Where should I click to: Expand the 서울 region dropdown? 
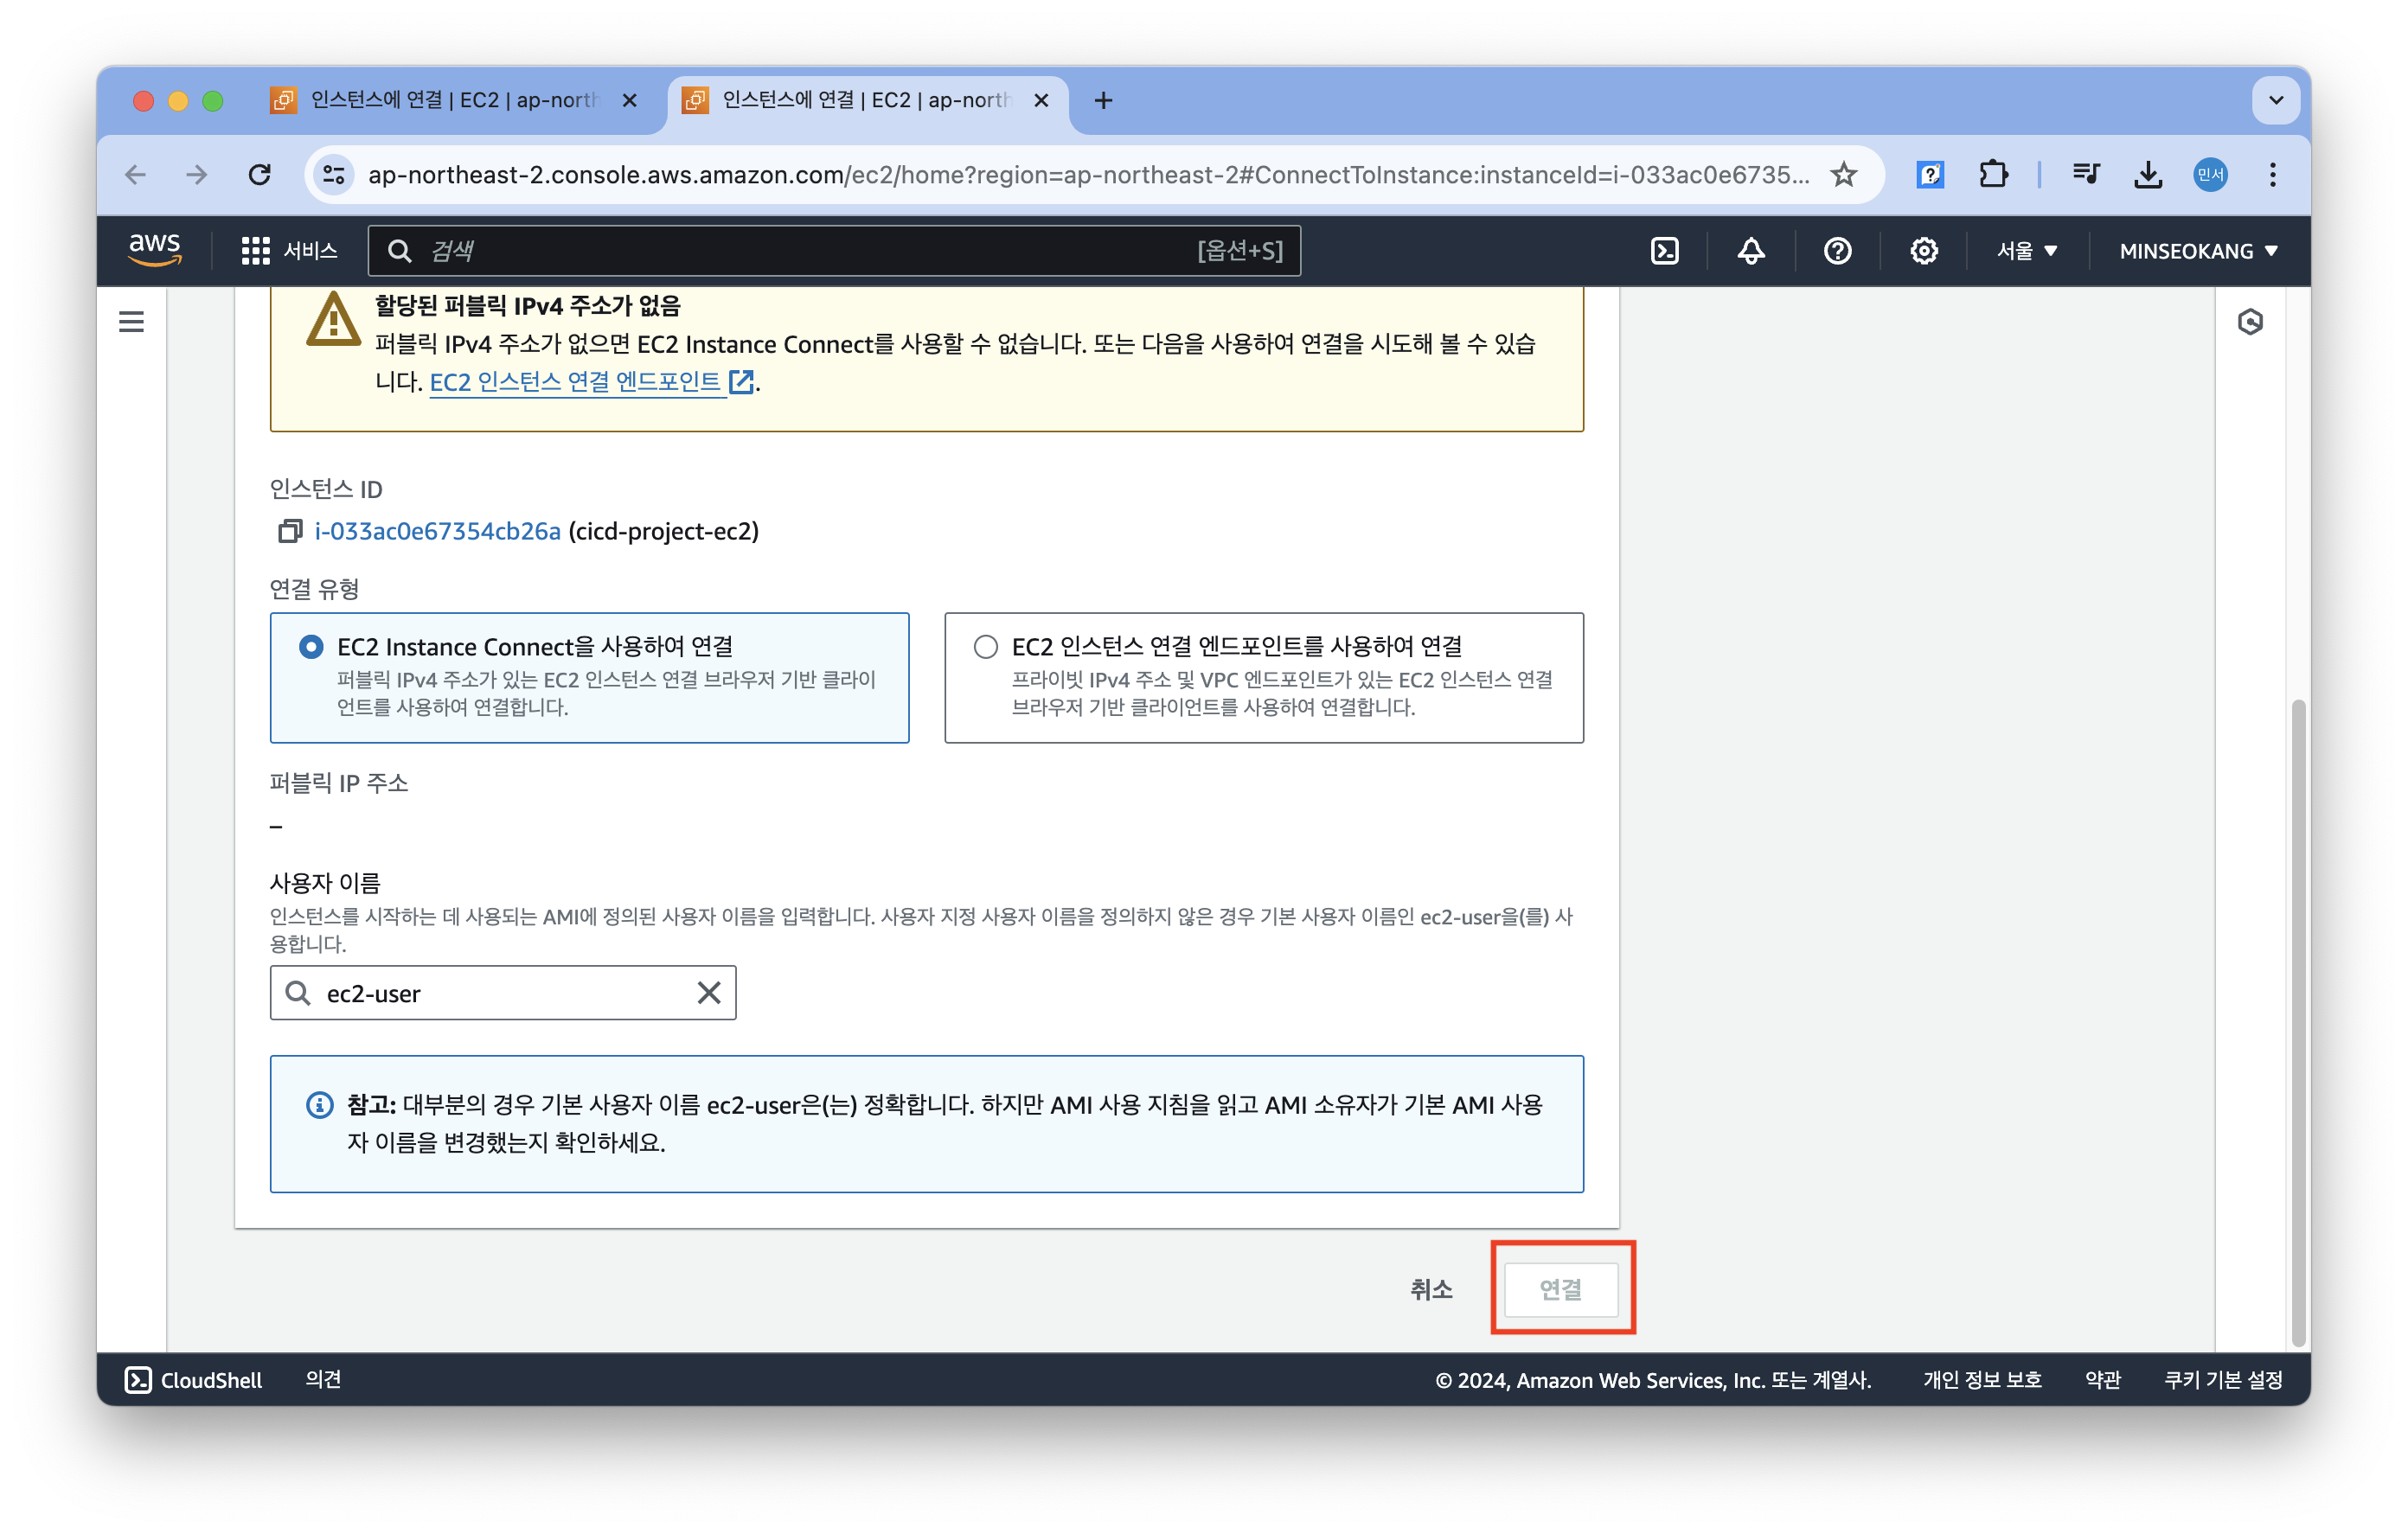2026,251
